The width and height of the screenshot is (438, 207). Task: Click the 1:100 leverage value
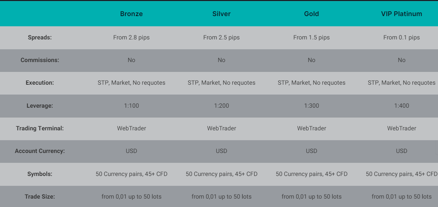coord(132,106)
